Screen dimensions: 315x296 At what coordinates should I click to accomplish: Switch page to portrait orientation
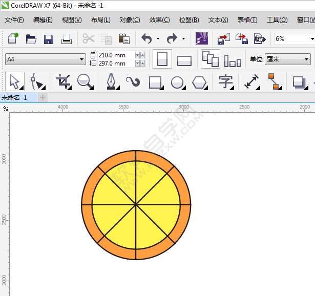163,59
